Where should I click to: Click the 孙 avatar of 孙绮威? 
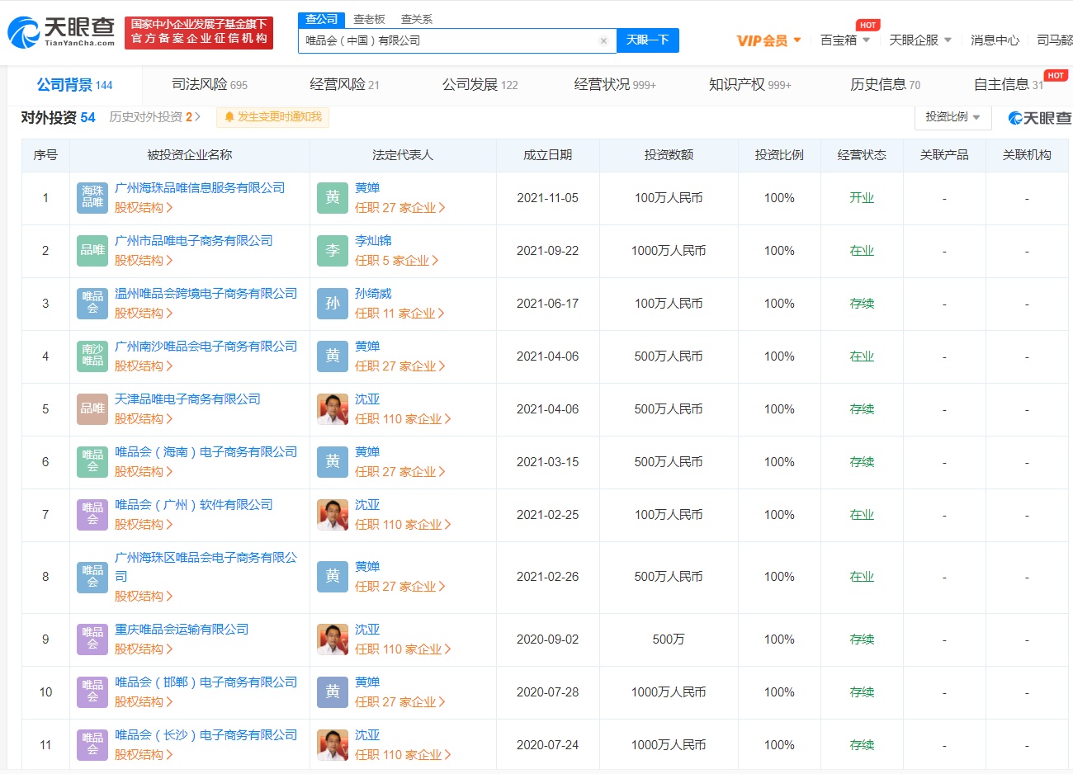pyautogui.click(x=333, y=304)
